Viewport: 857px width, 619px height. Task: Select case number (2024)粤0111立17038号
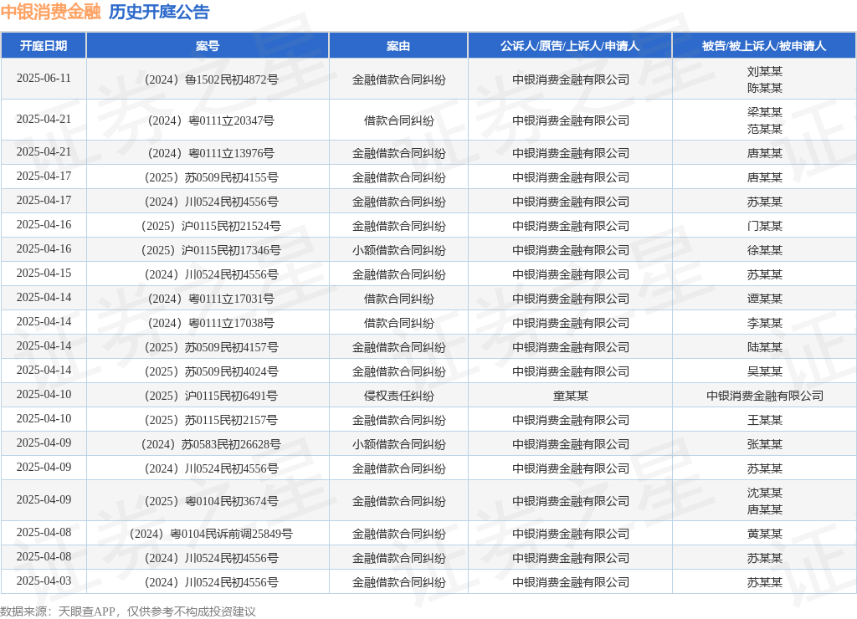click(x=210, y=323)
